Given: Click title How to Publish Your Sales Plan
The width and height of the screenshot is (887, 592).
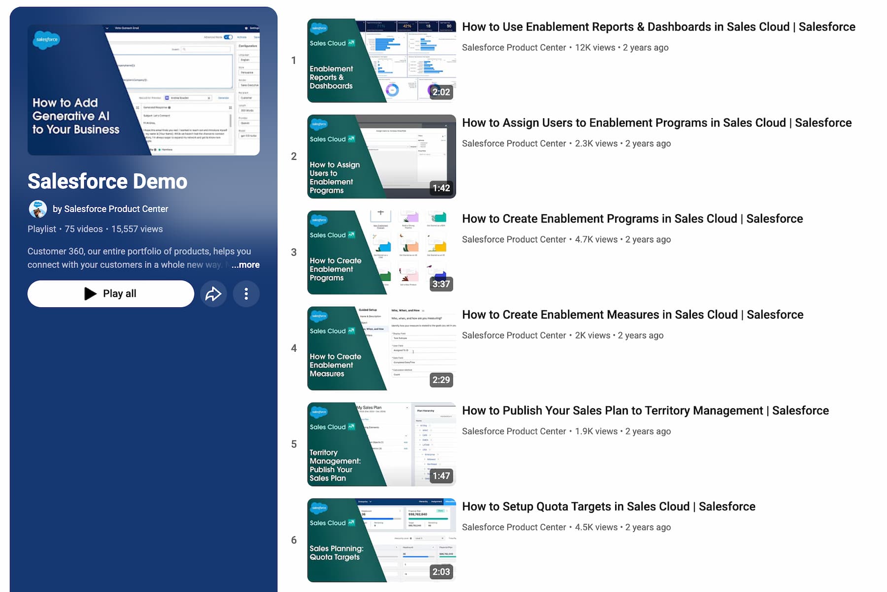Looking at the screenshot, I should (x=645, y=411).
